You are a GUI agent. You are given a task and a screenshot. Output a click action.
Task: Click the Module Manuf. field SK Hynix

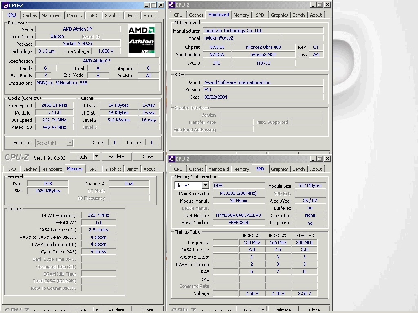pos(238,201)
